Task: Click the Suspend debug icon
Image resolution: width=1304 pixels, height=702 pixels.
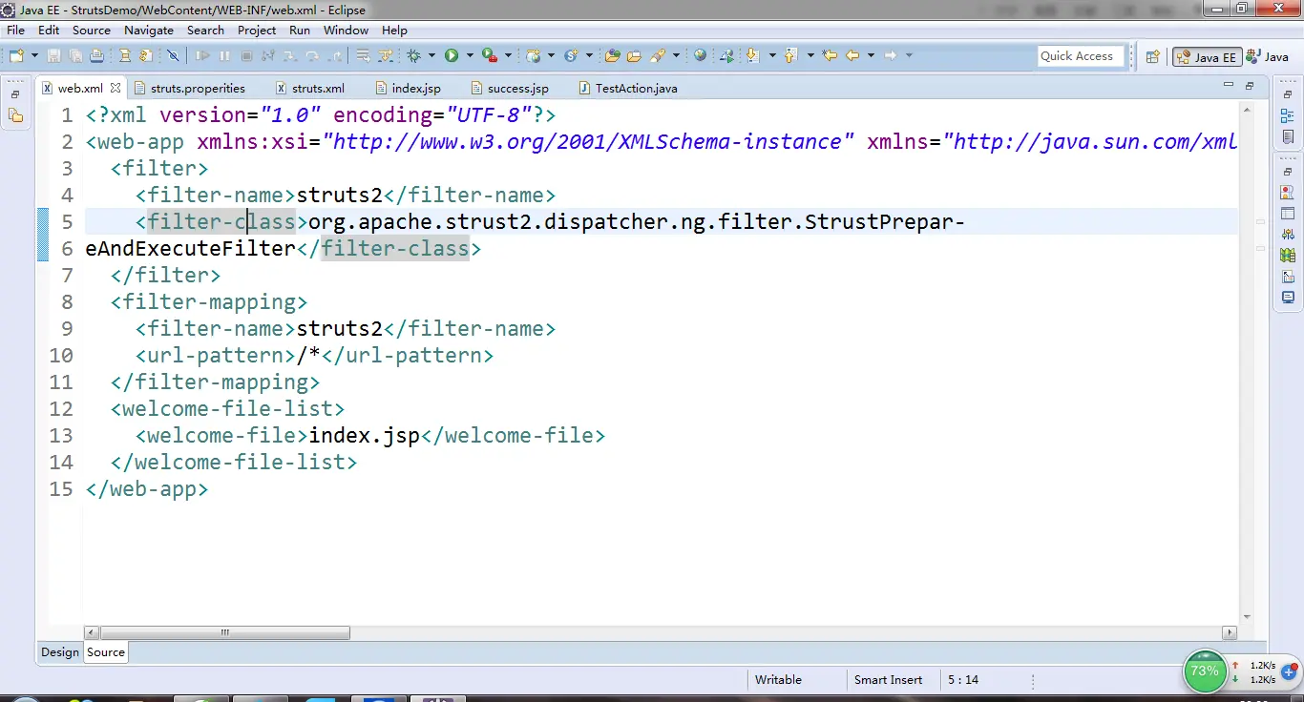Action: 224,55
